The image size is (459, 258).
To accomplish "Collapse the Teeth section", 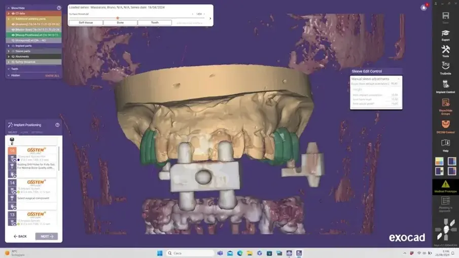I will click(x=9, y=69).
